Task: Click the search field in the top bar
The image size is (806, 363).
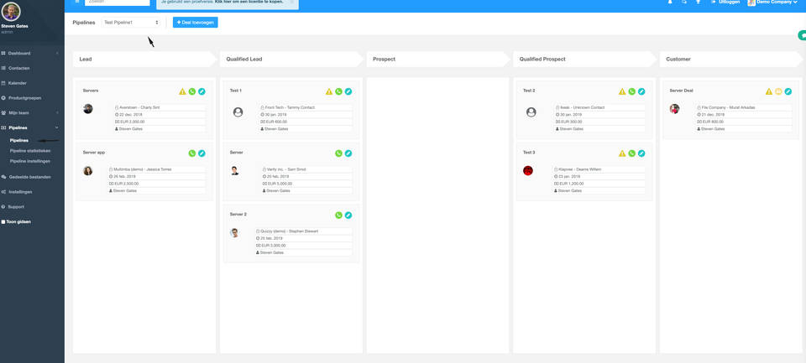Action: click(x=117, y=3)
